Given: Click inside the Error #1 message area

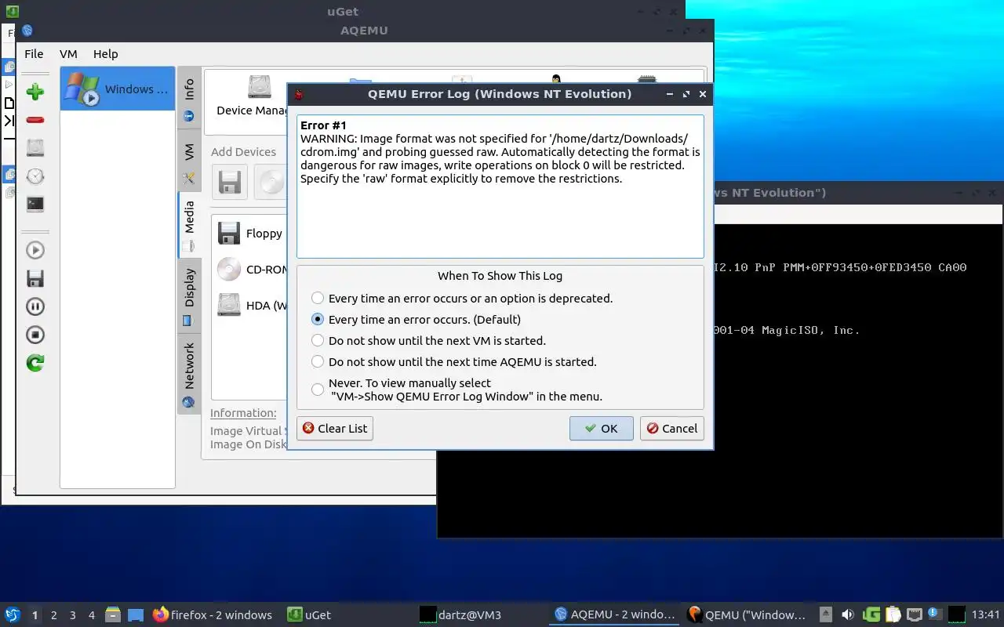Looking at the screenshot, I should [x=500, y=187].
